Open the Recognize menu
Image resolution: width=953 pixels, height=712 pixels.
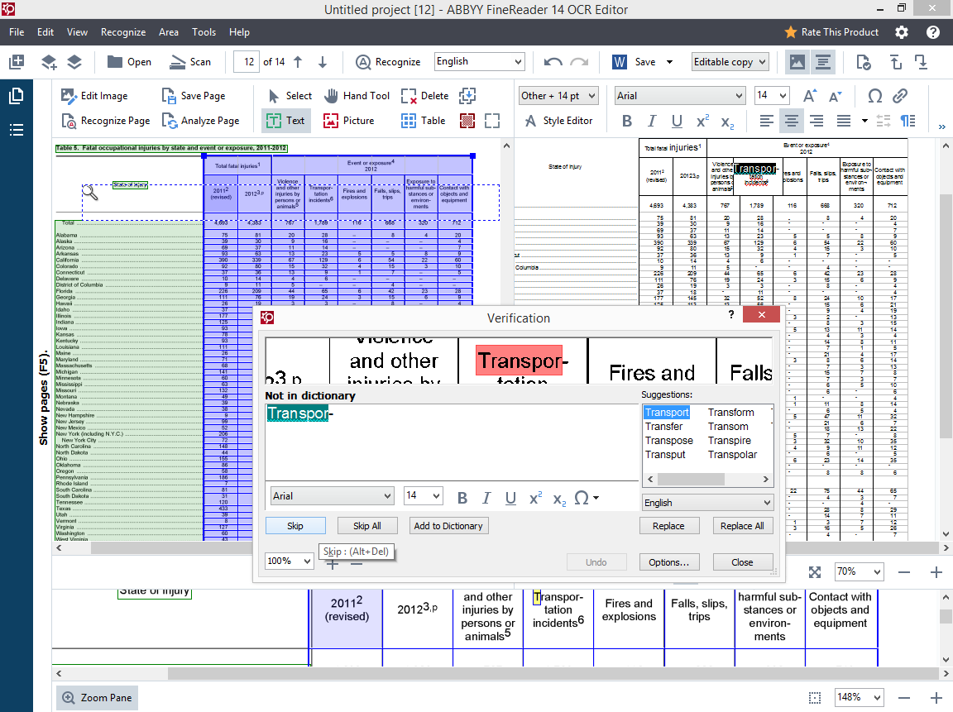pyautogui.click(x=123, y=32)
